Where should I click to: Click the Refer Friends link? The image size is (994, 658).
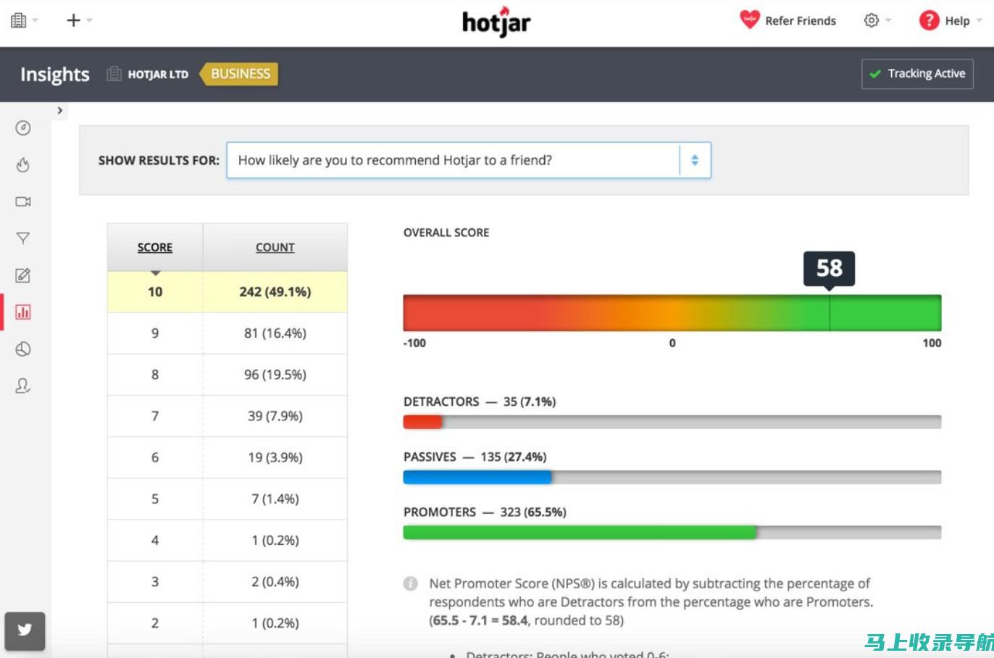801,21
